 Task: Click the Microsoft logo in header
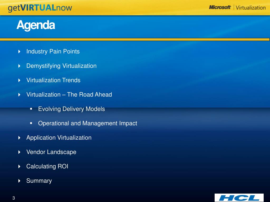tap(220, 7)
